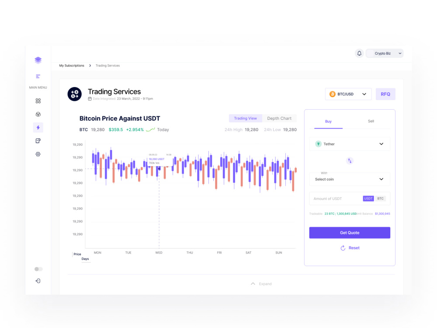This screenshot has width=437, height=328.
Task: Click the SUN label on chart axis
Action: click(279, 253)
